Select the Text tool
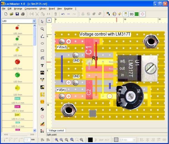The height and width of the screenshot is (144, 169). (42, 65)
